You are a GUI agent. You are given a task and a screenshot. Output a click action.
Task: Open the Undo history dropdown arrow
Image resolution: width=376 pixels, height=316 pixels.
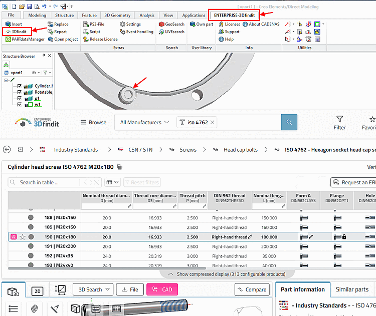click(50, 7)
